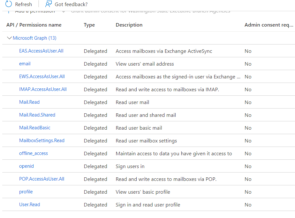The width and height of the screenshot is (295, 218).
Task: Click the openid permission link
Action: (26, 166)
